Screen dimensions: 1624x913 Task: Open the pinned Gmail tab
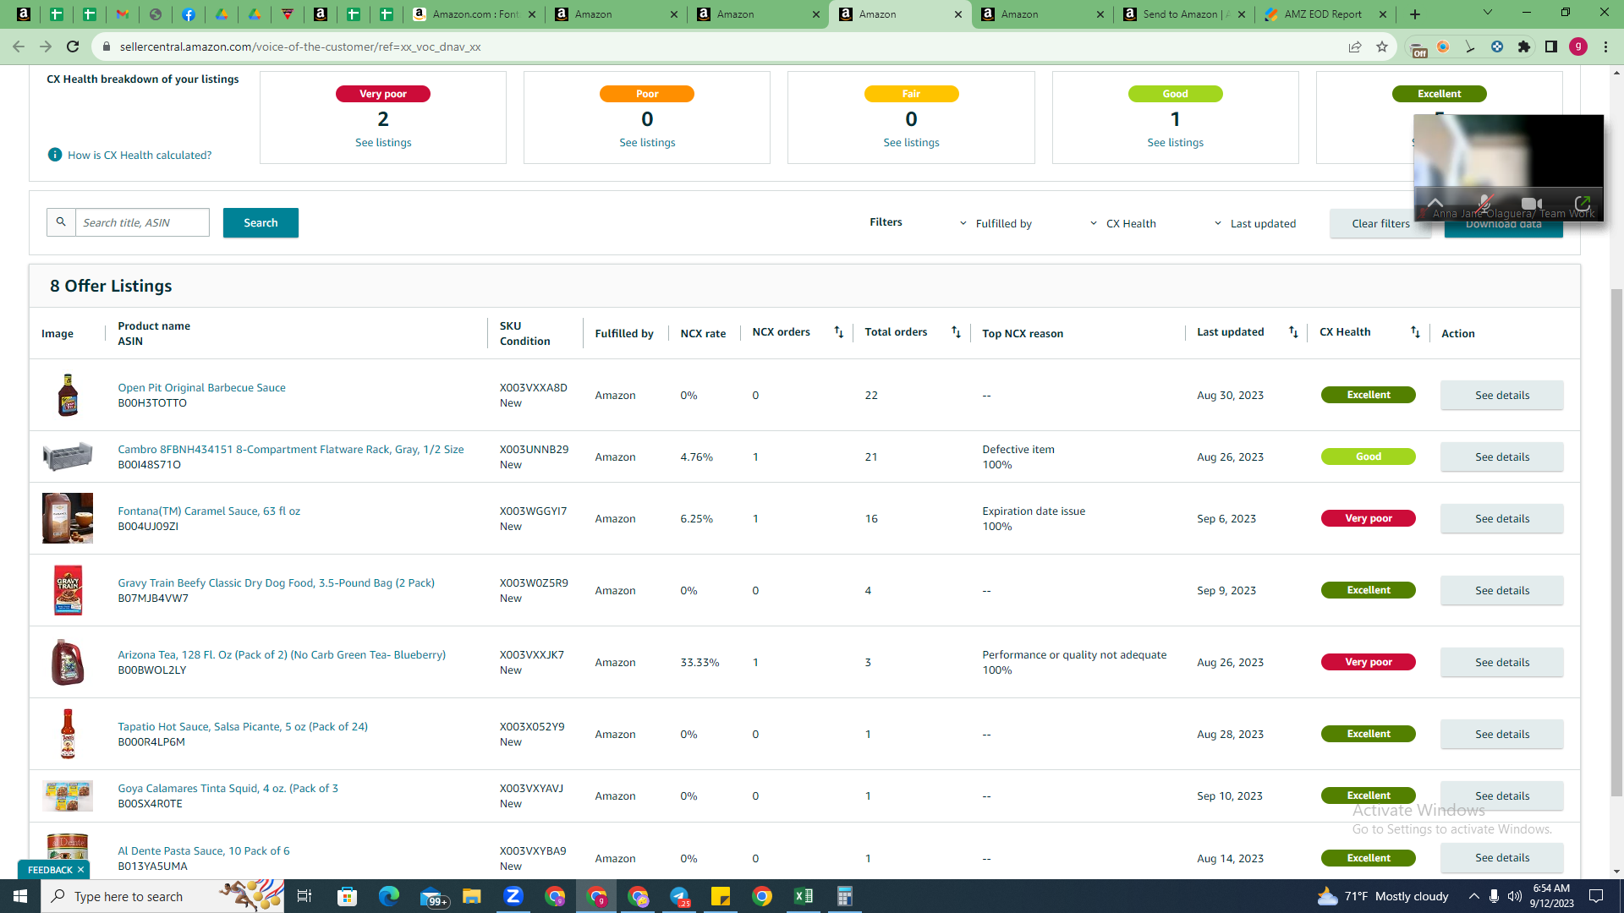[x=123, y=14]
